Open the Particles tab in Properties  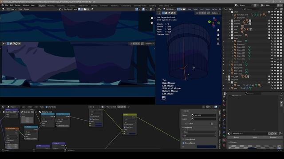coord(224,124)
